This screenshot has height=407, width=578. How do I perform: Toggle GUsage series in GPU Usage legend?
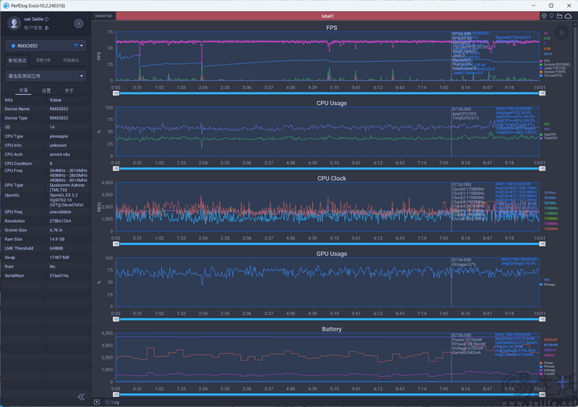(x=548, y=284)
